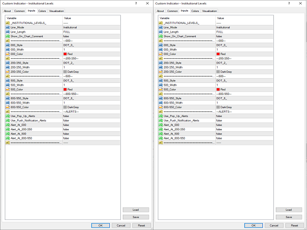Click the Alert_At_500 icon in left dialog
Viewport: 307px width, 230px height.
8,134
